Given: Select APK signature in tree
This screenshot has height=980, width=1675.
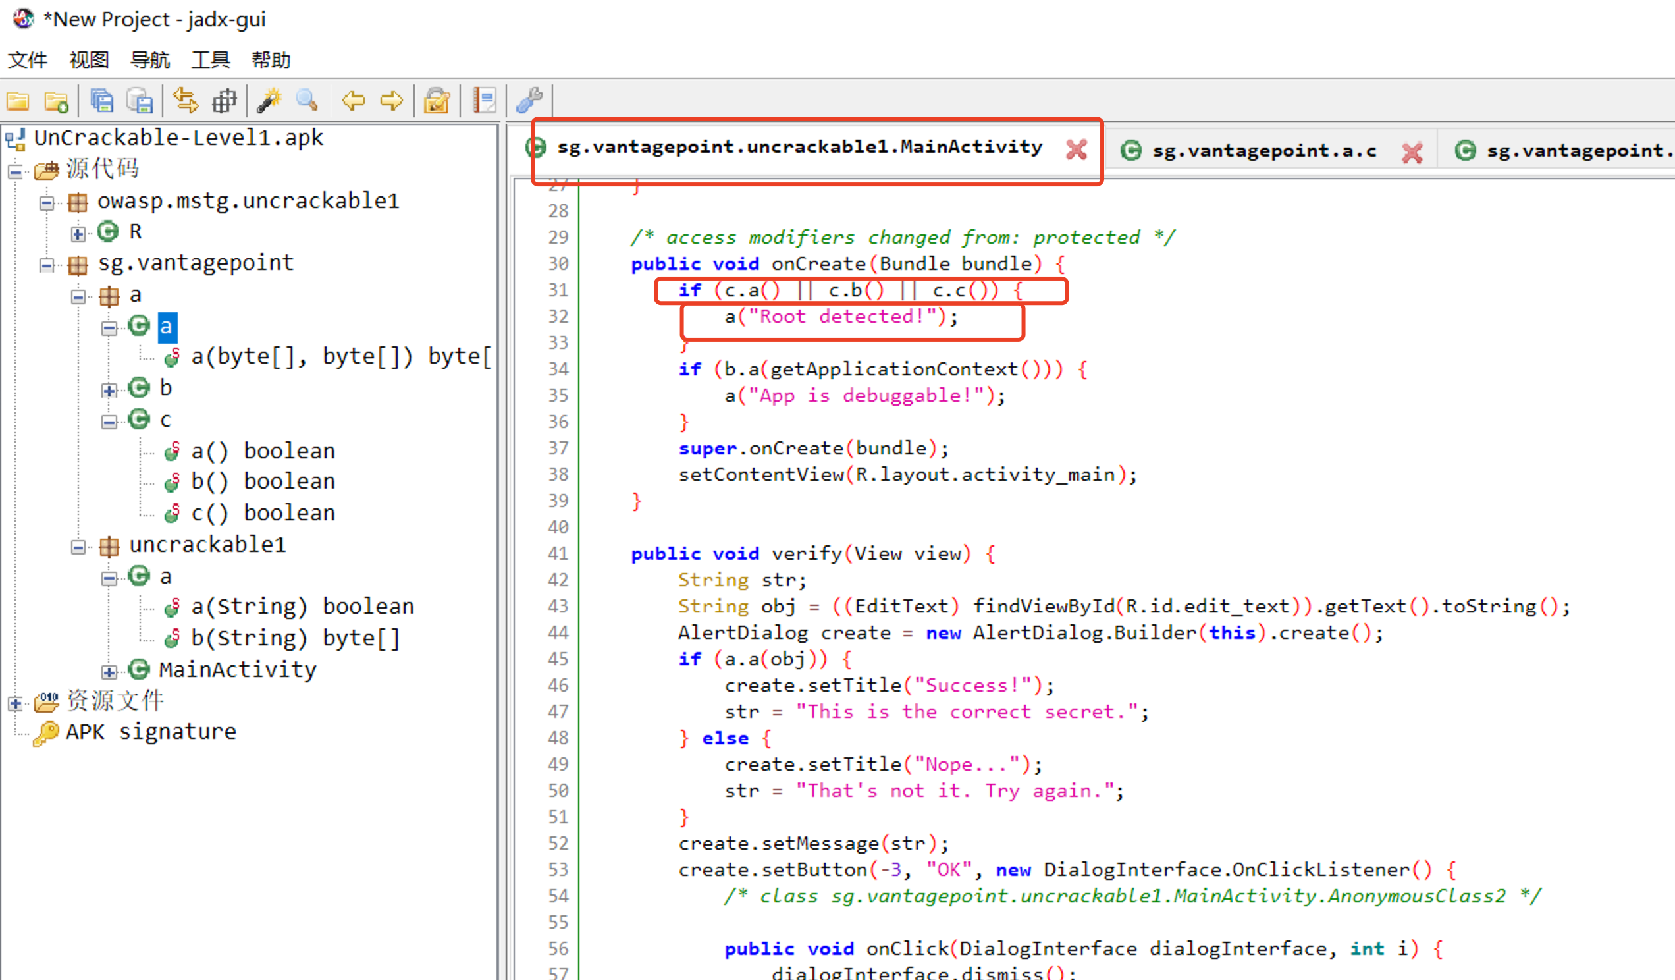Looking at the screenshot, I should (x=151, y=732).
